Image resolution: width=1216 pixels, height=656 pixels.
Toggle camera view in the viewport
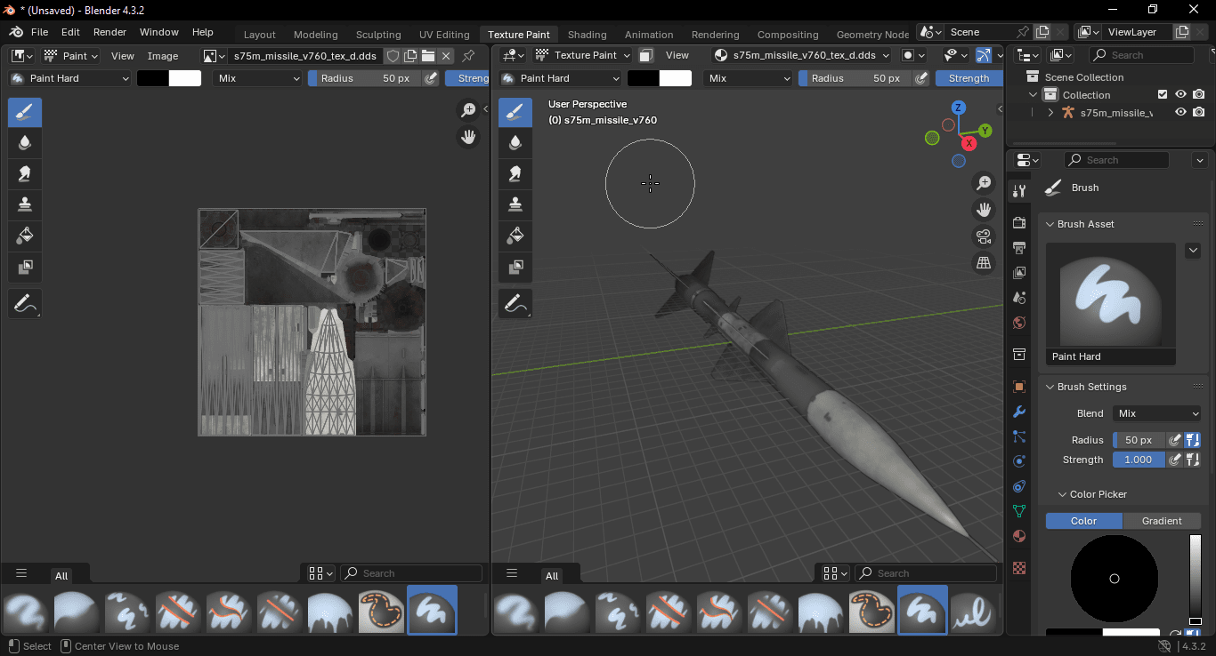click(x=984, y=236)
